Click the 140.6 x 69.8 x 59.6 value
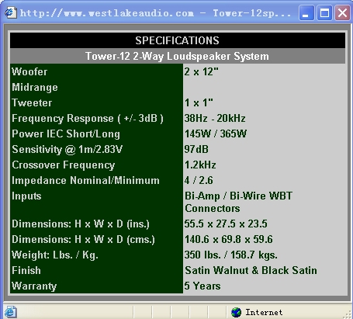The image size is (353, 319). tap(229, 239)
